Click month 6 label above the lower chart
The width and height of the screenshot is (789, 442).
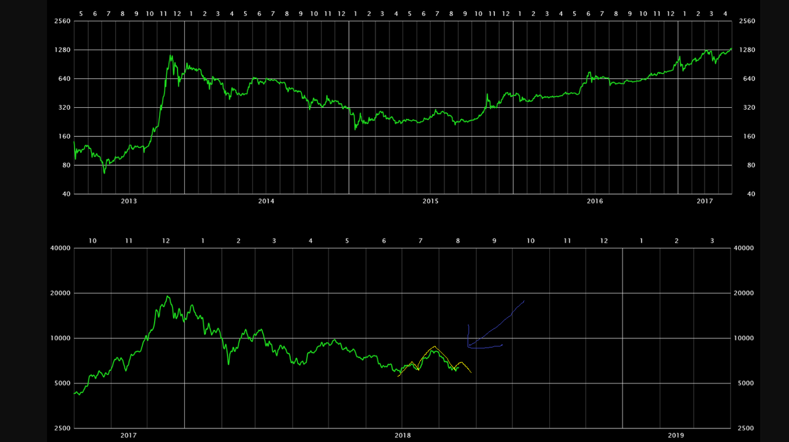pyautogui.click(x=384, y=240)
